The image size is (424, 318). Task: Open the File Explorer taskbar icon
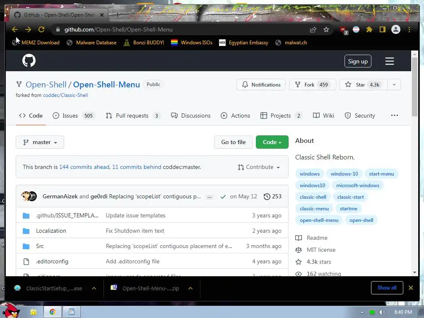(33, 312)
